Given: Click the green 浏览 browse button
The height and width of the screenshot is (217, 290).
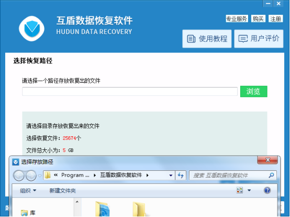Looking at the screenshot, I should tap(253, 91).
